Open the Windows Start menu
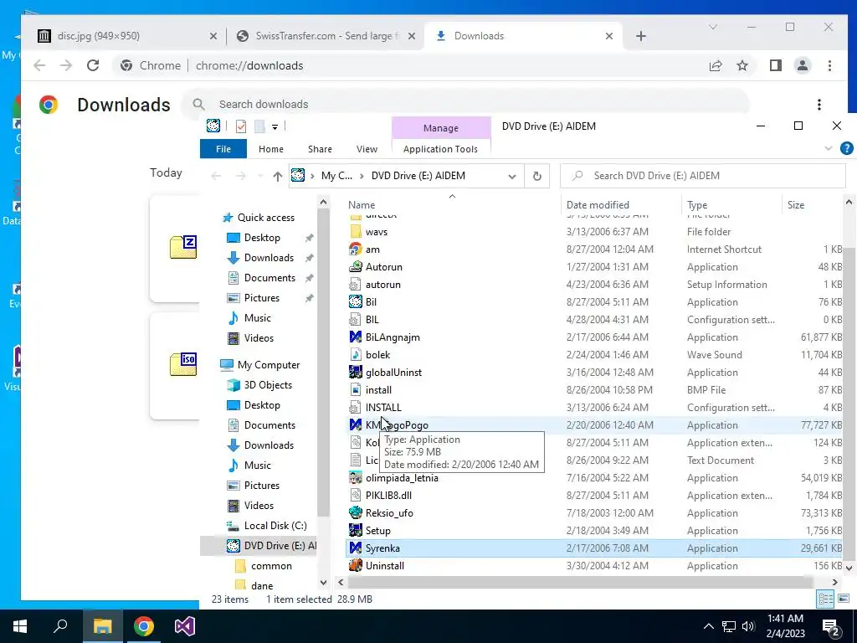857x643 pixels. click(20, 626)
